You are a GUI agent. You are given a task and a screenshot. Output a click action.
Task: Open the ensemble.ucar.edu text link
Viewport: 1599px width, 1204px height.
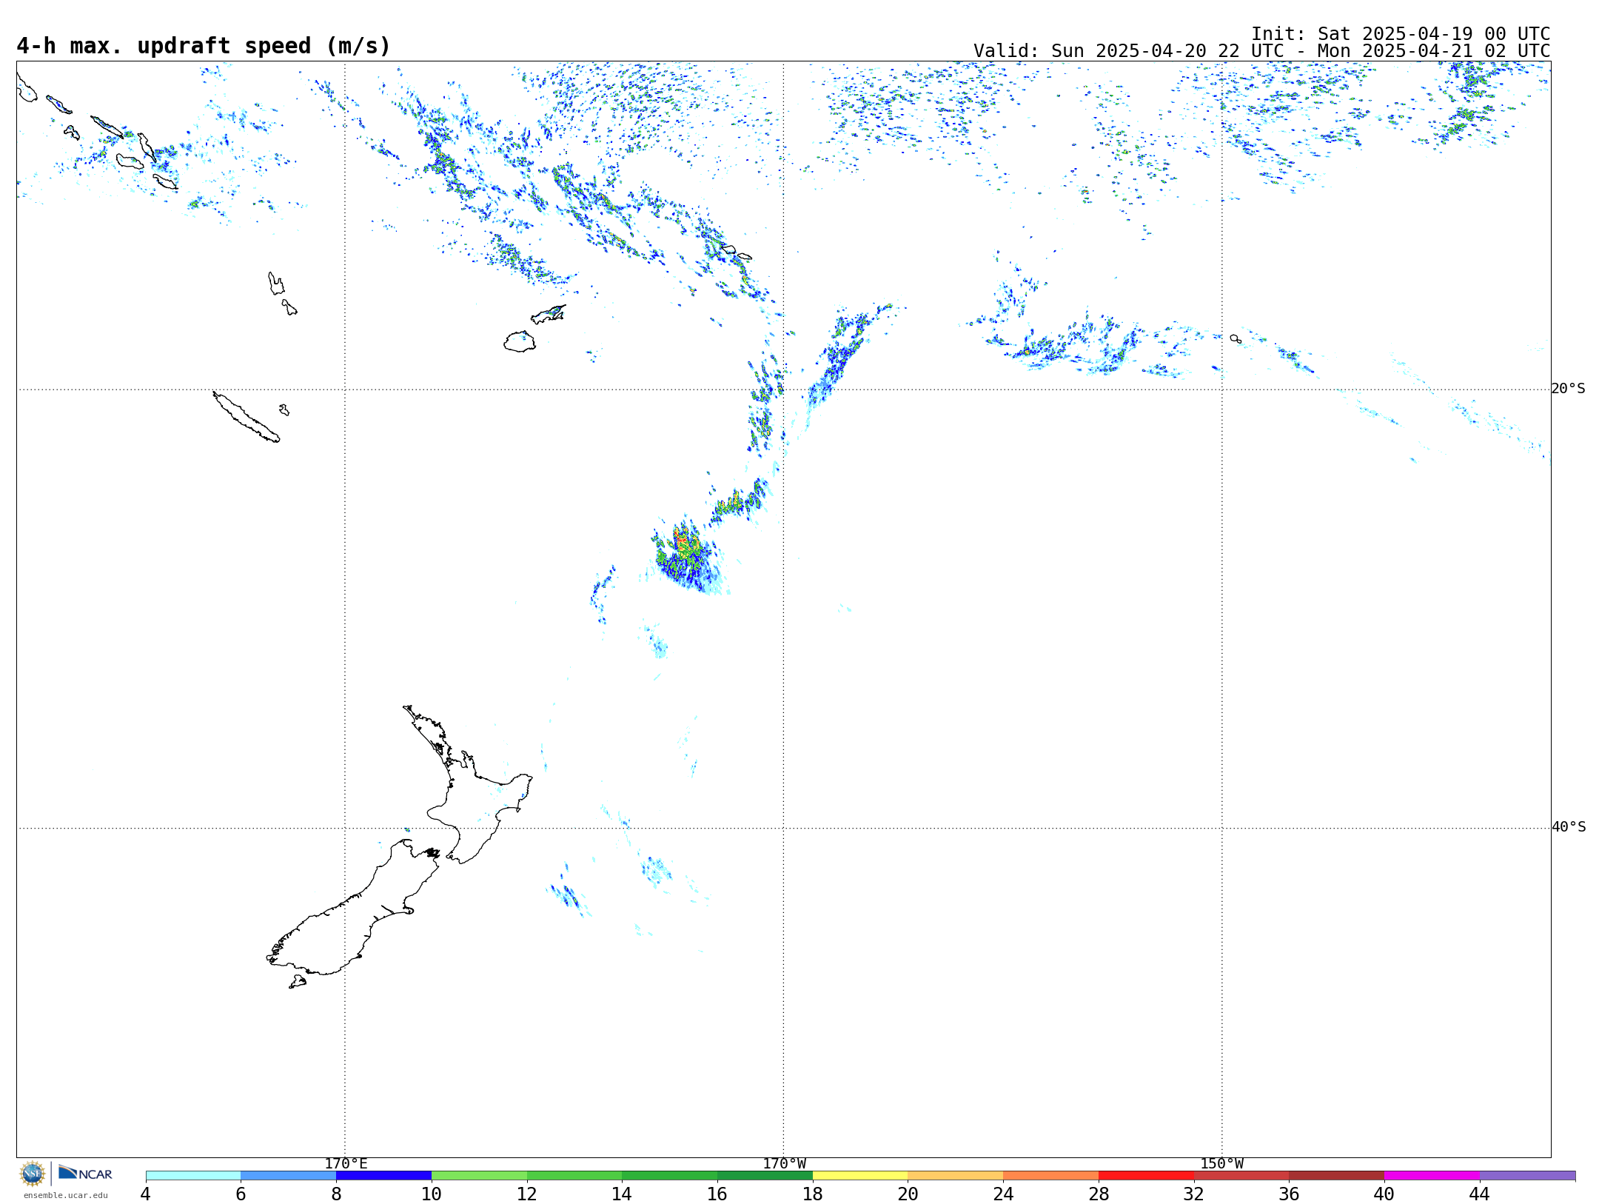click(65, 1195)
